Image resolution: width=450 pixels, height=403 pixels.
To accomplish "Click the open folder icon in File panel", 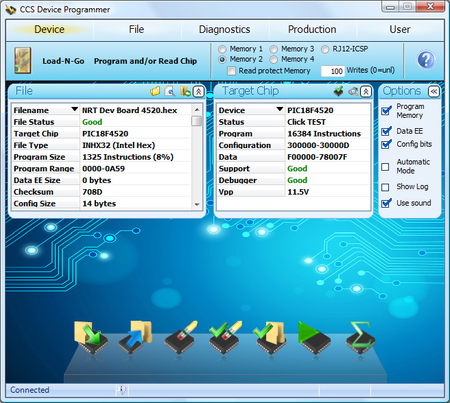I will pos(156,91).
